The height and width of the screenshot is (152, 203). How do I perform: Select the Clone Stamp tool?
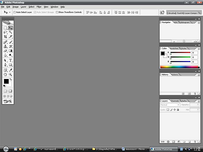coord(5,46)
